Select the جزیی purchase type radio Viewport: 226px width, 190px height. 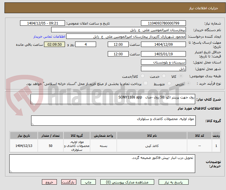point(188,83)
